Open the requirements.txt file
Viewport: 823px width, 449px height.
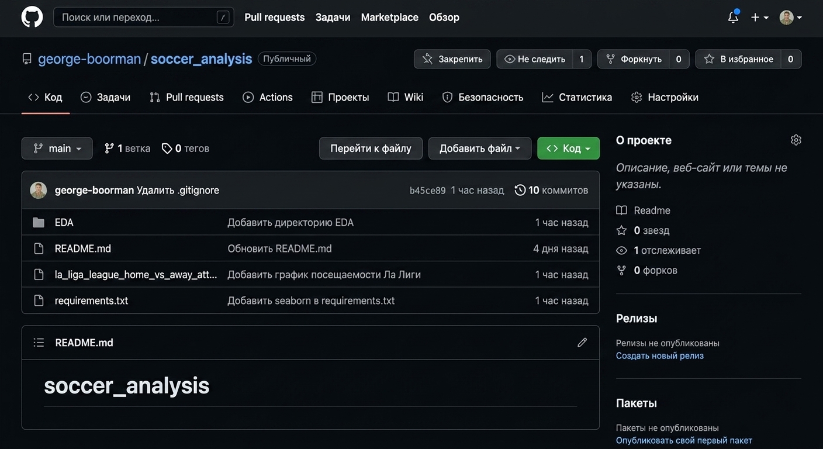pyautogui.click(x=92, y=301)
